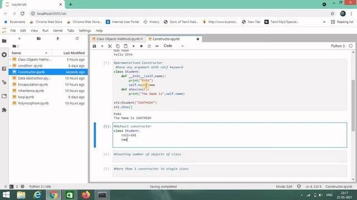Open the History bookmark

pos(151,22)
